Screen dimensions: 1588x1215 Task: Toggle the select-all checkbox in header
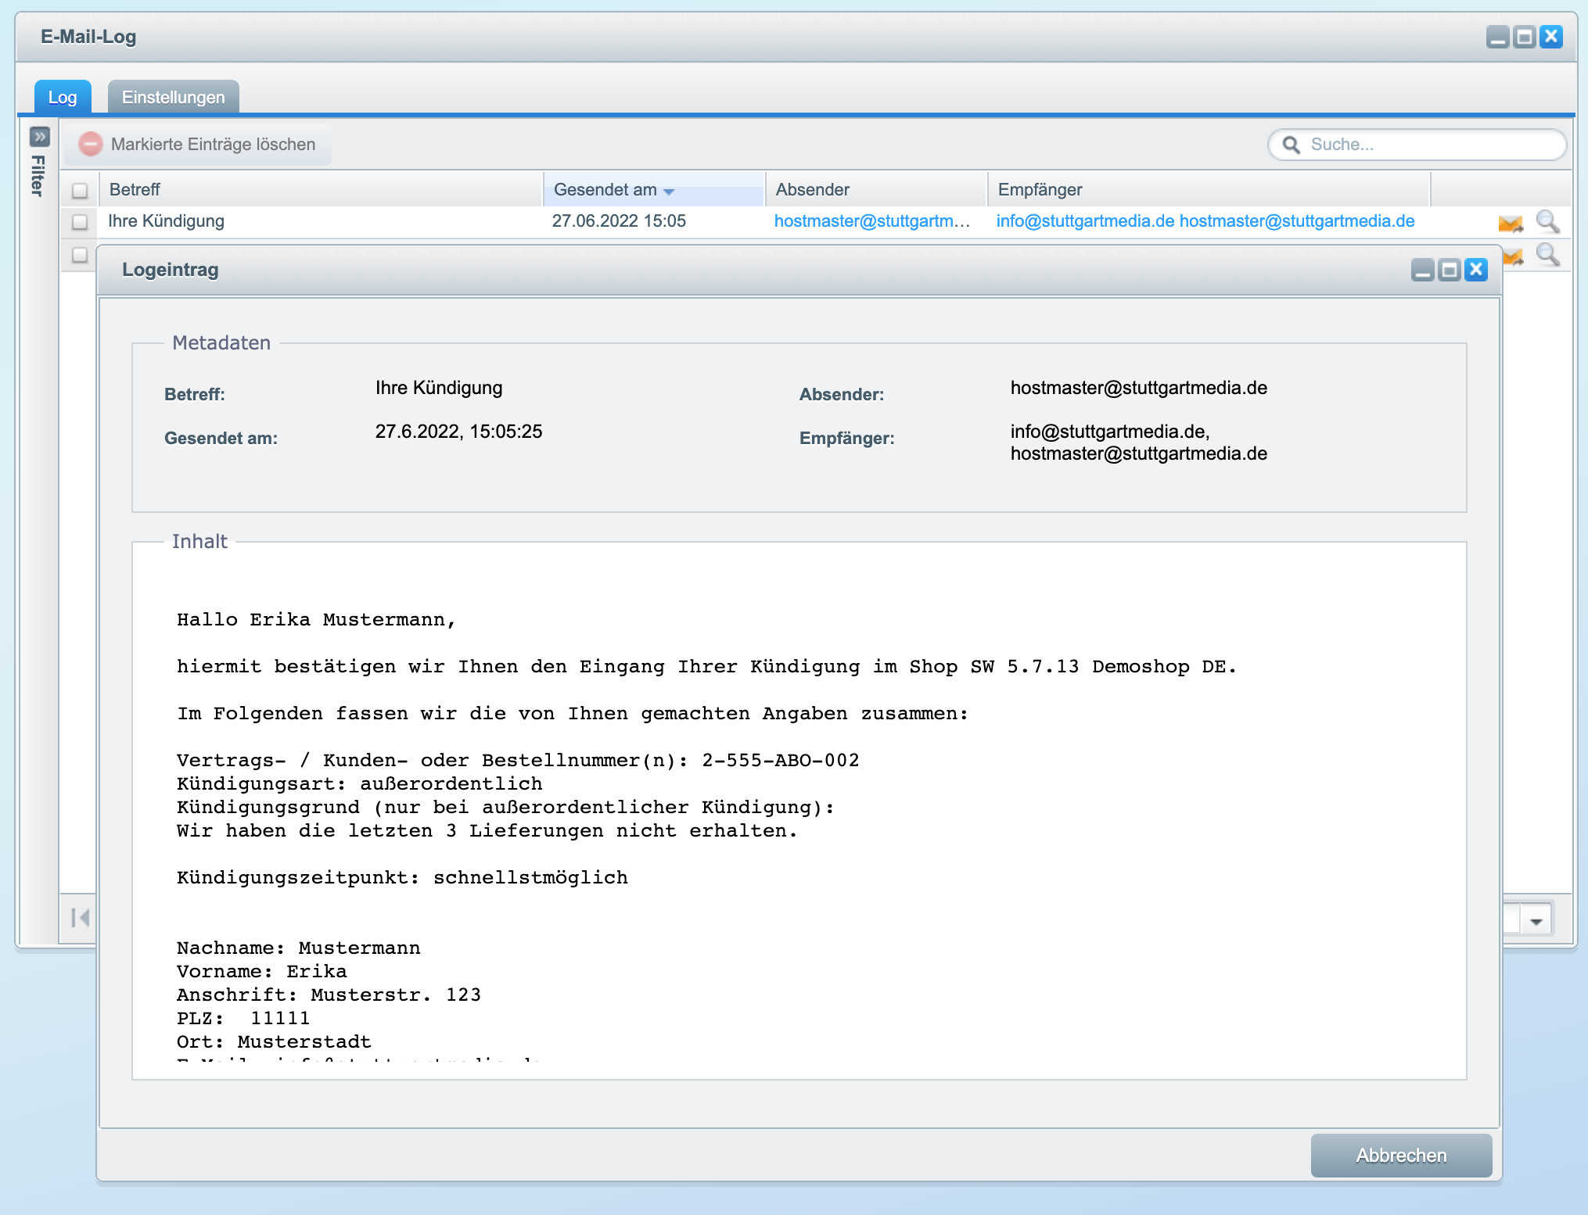point(80,190)
